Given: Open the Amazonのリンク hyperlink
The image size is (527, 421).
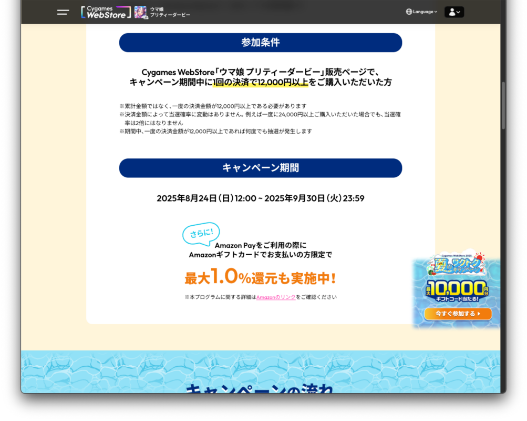Looking at the screenshot, I should click(276, 297).
